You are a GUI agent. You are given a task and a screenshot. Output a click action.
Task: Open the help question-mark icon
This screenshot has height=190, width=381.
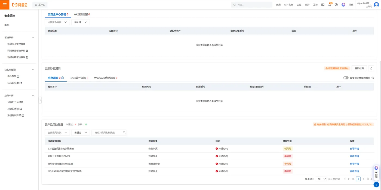[336, 5]
